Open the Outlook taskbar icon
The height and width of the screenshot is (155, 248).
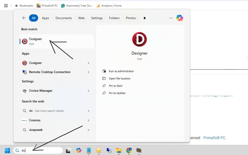pyautogui.click(x=99, y=150)
